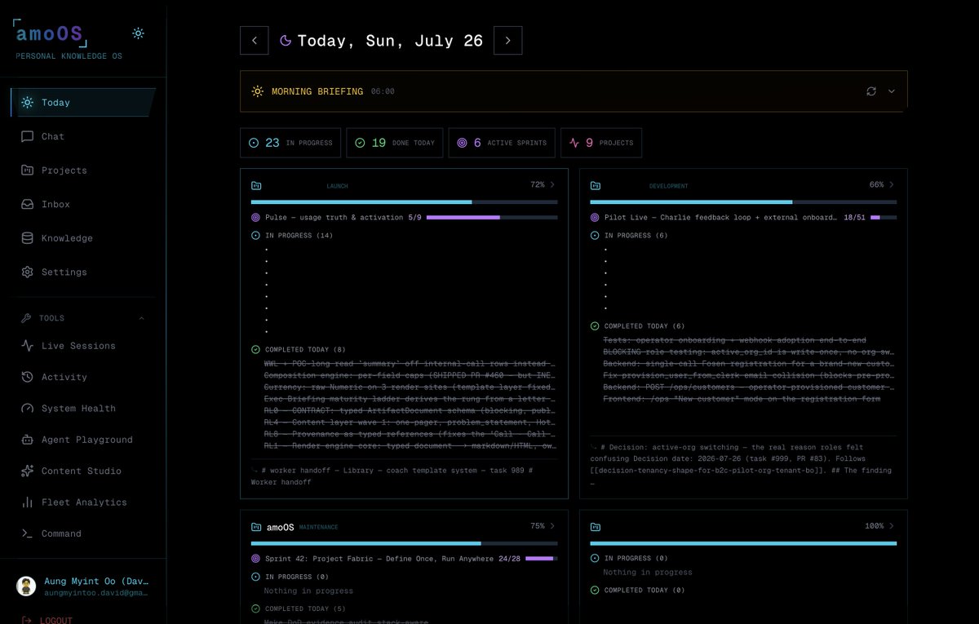Click the sun icon in Morning Briefing banner

[x=258, y=91]
